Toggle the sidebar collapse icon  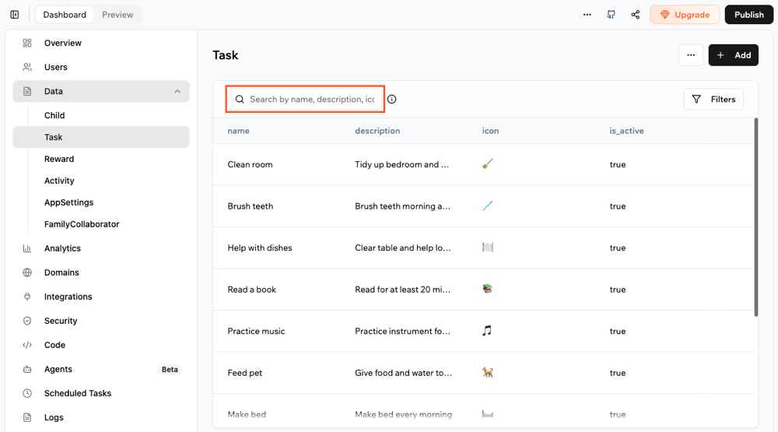(x=15, y=15)
